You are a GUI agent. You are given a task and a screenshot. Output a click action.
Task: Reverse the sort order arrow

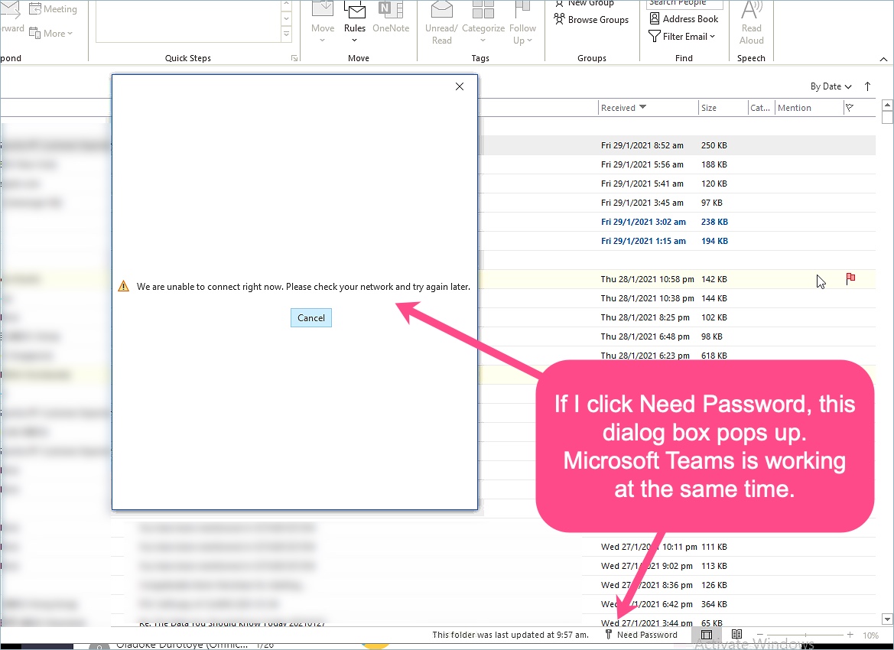point(867,86)
